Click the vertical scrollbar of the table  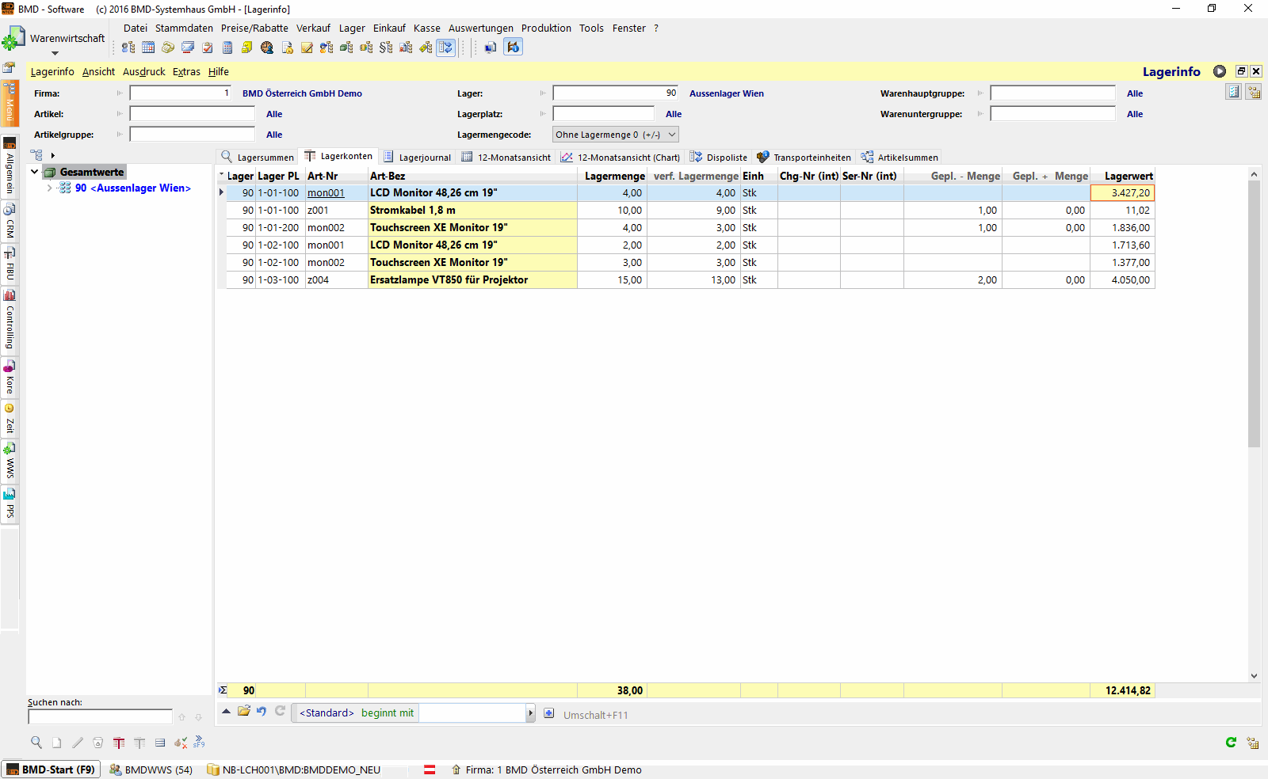pos(1254,317)
